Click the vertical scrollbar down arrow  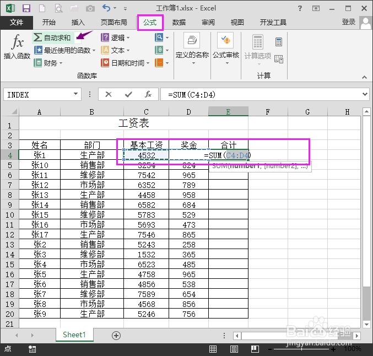tap(366, 324)
